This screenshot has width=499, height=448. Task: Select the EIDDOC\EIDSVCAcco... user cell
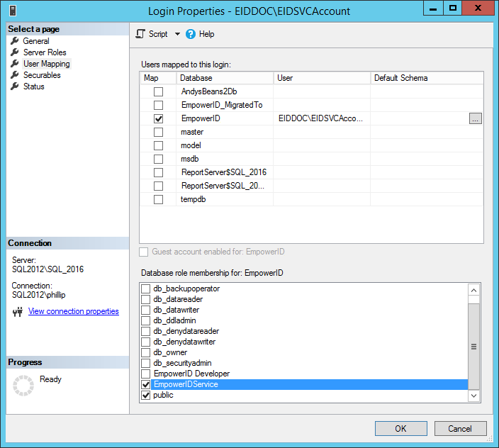pos(321,118)
